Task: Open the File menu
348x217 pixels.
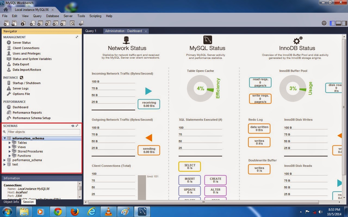Action: coord(5,16)
